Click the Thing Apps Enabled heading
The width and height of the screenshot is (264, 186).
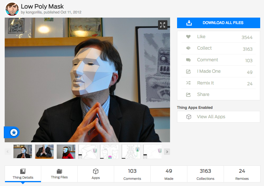[x=195, y=107]
